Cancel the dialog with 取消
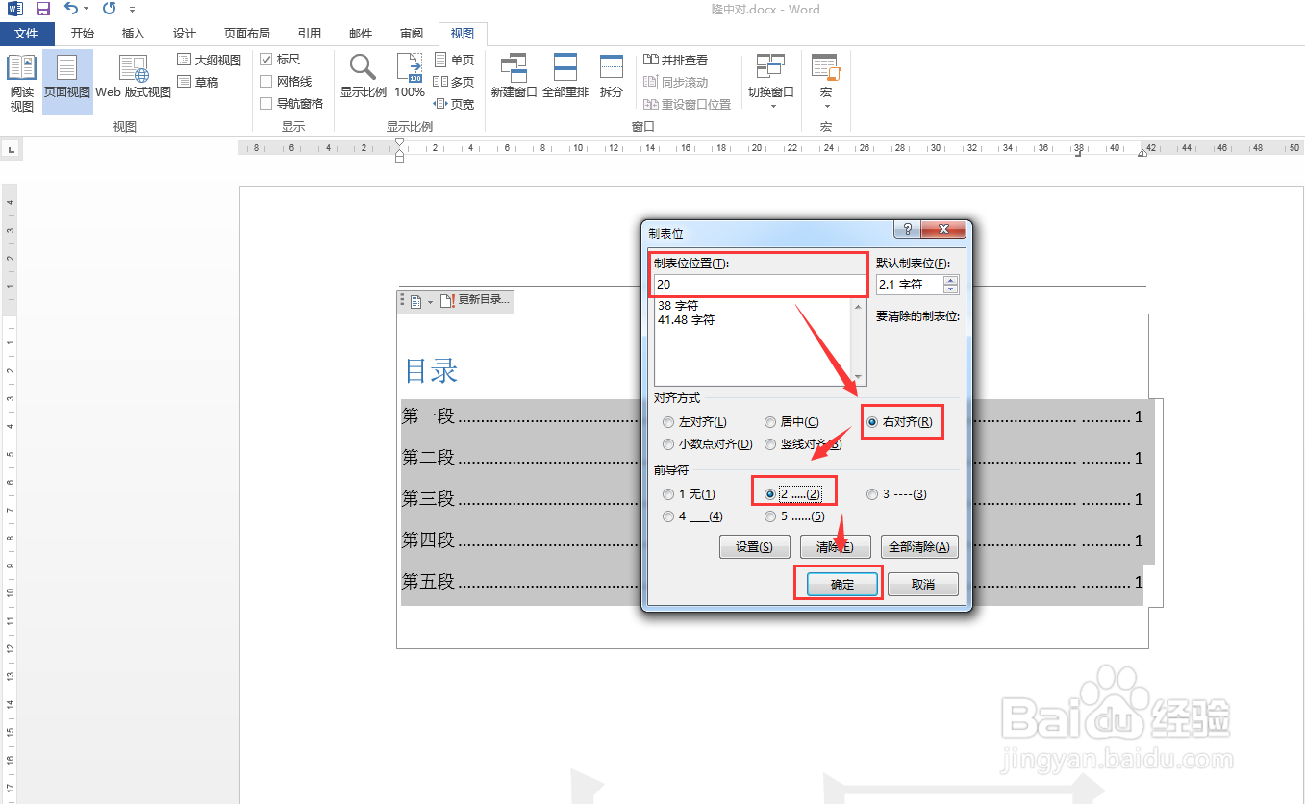Screen dimensions: 1305x804 [x=923, y=584]
